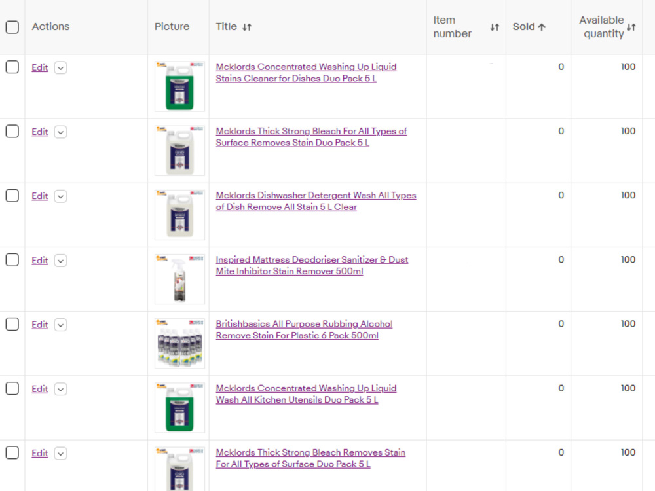Select checkbox for Washing Up Liquid Stains Cleaner row
The height and width of the screenshot is (491, 655).
(12, 67)
